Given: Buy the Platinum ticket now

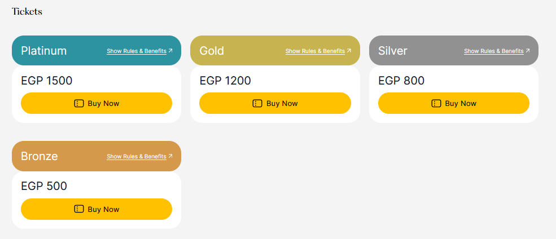Looking at the screenshot, I should pyautogui.click(x=97, y=103).
